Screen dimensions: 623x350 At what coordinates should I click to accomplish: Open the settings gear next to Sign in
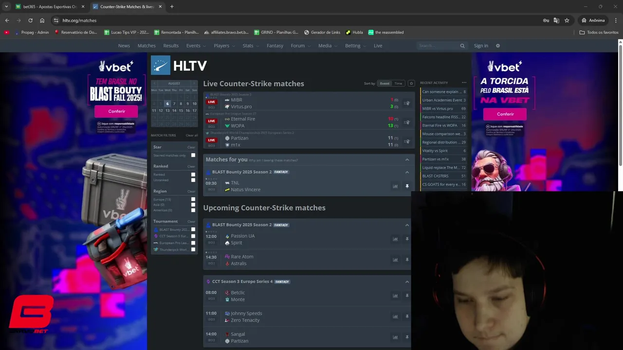point(497,46)
